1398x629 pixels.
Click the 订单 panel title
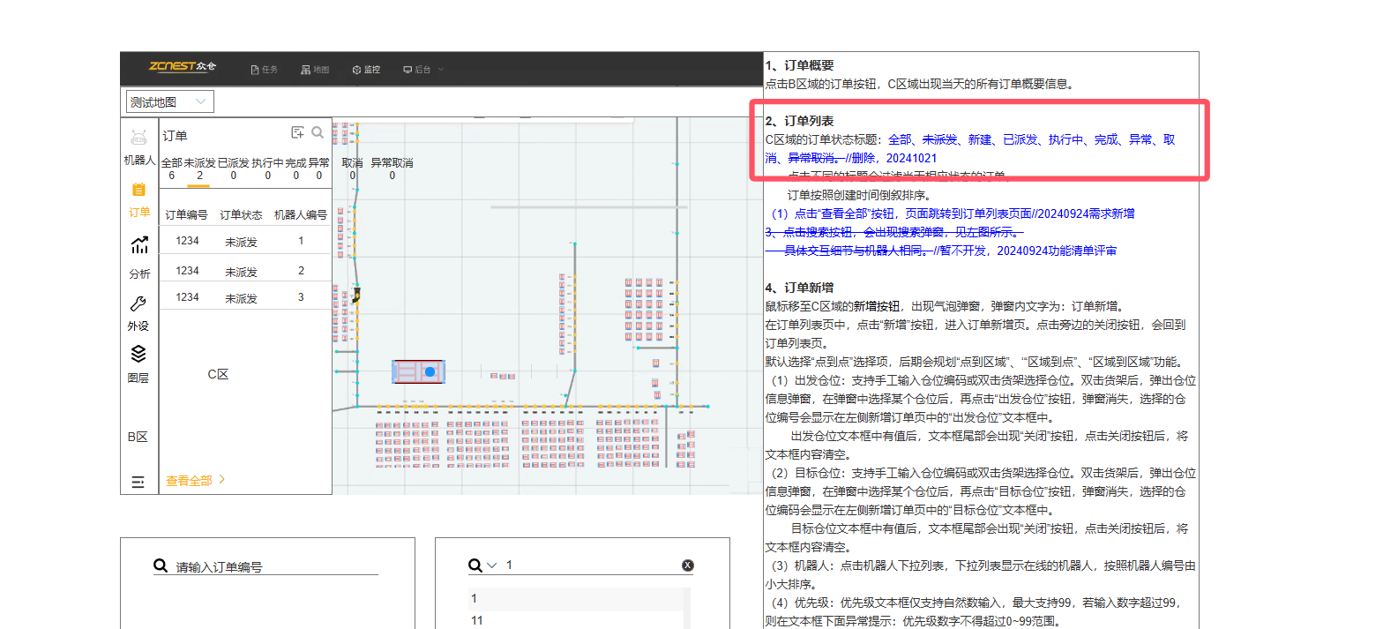175,136
